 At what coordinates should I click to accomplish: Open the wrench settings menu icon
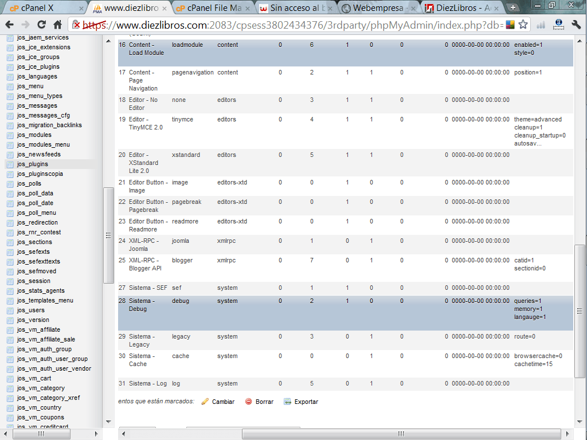click(x=576, y=25)
